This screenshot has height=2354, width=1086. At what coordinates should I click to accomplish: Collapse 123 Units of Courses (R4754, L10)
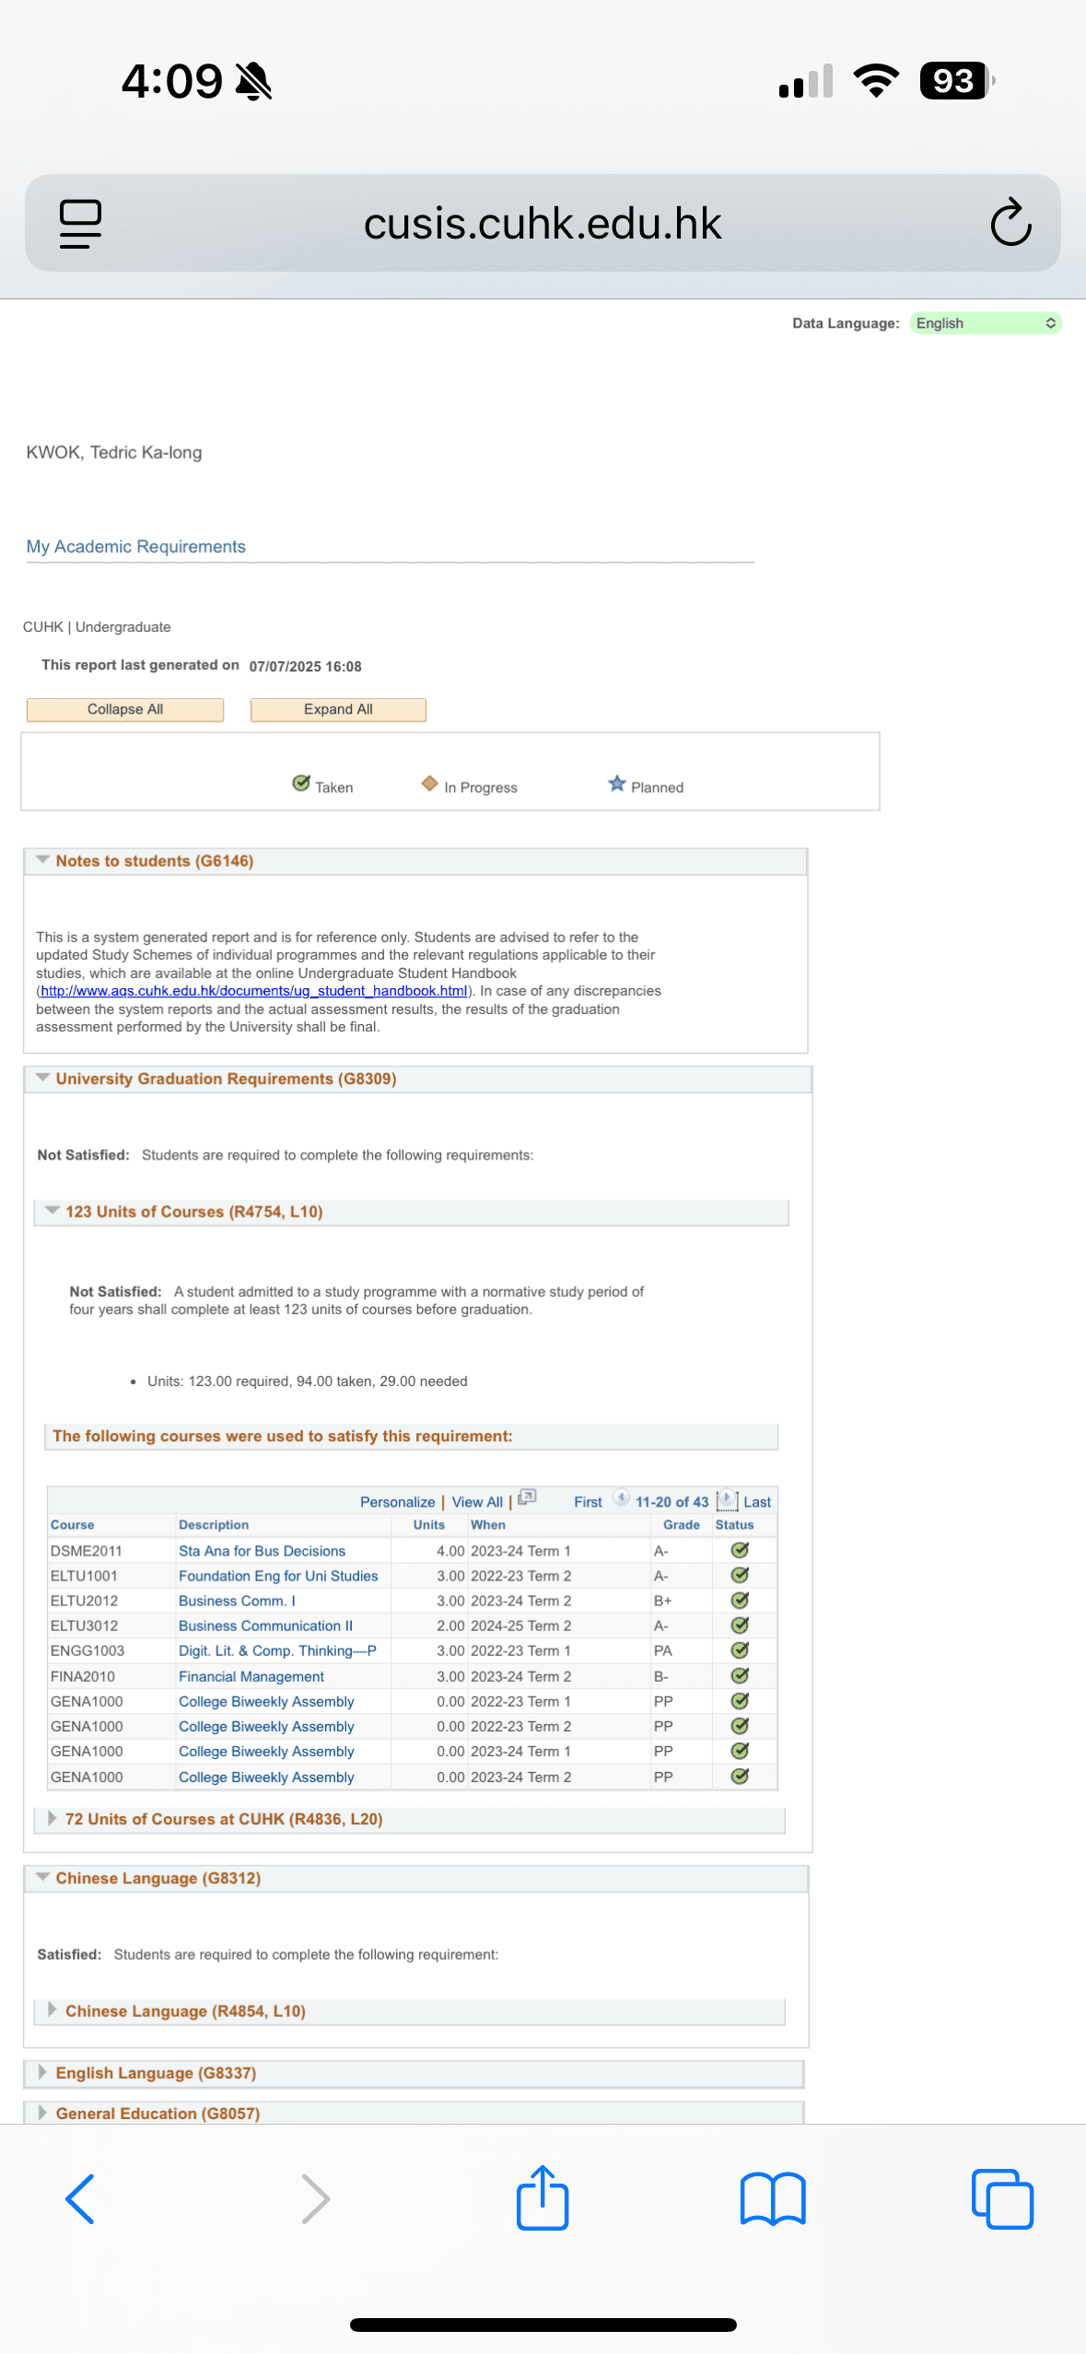pyautogui.click(x=53, y=1210)
